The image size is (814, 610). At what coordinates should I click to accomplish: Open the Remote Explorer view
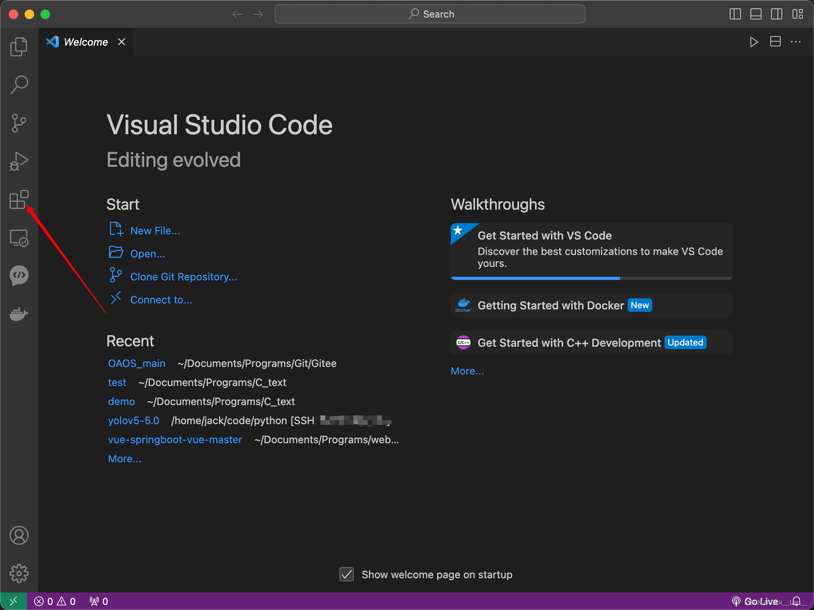point(19,238)
